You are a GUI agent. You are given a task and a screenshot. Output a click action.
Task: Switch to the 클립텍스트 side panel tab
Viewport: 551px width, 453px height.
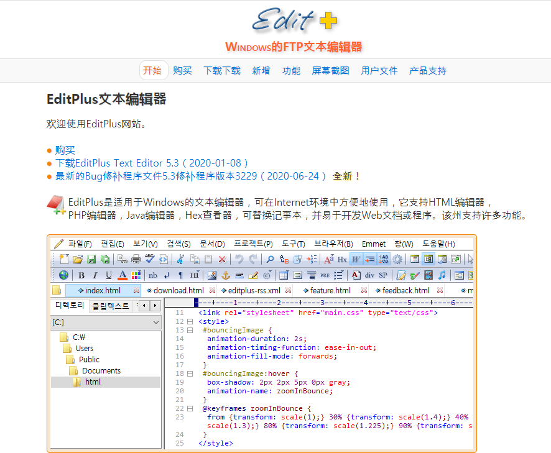[x=111, y=306]
